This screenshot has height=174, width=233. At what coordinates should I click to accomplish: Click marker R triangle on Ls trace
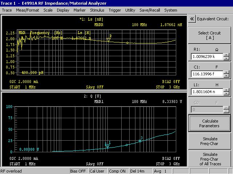(108, 40)
